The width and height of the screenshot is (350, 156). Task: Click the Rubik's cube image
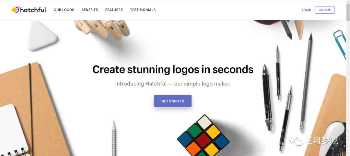pyautogui.click(x=203, y=136)
